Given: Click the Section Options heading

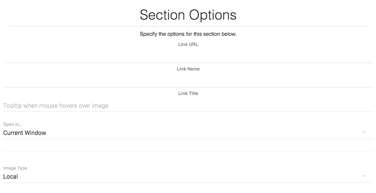Looking at the screenshot, I should coord(188,15).
